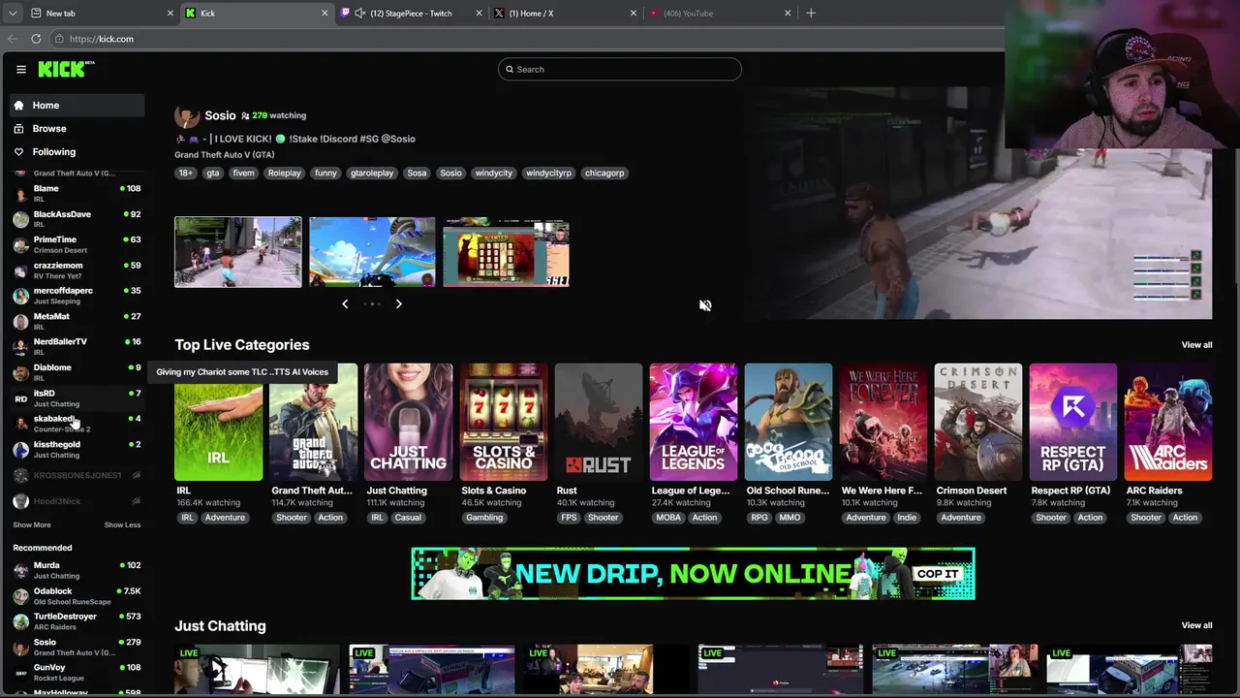
Task: Open a new browser tab with plus
Action: point(811,13)
